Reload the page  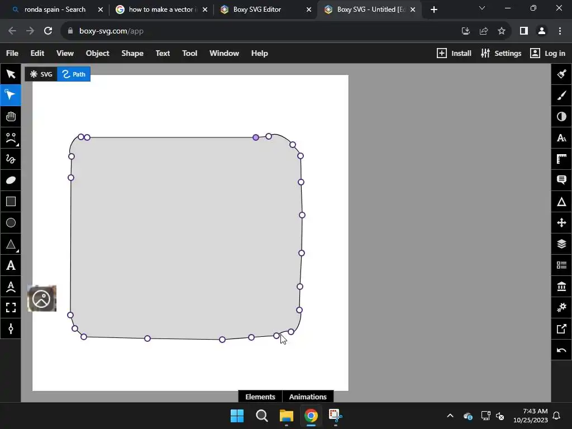(x=48, y=31)
